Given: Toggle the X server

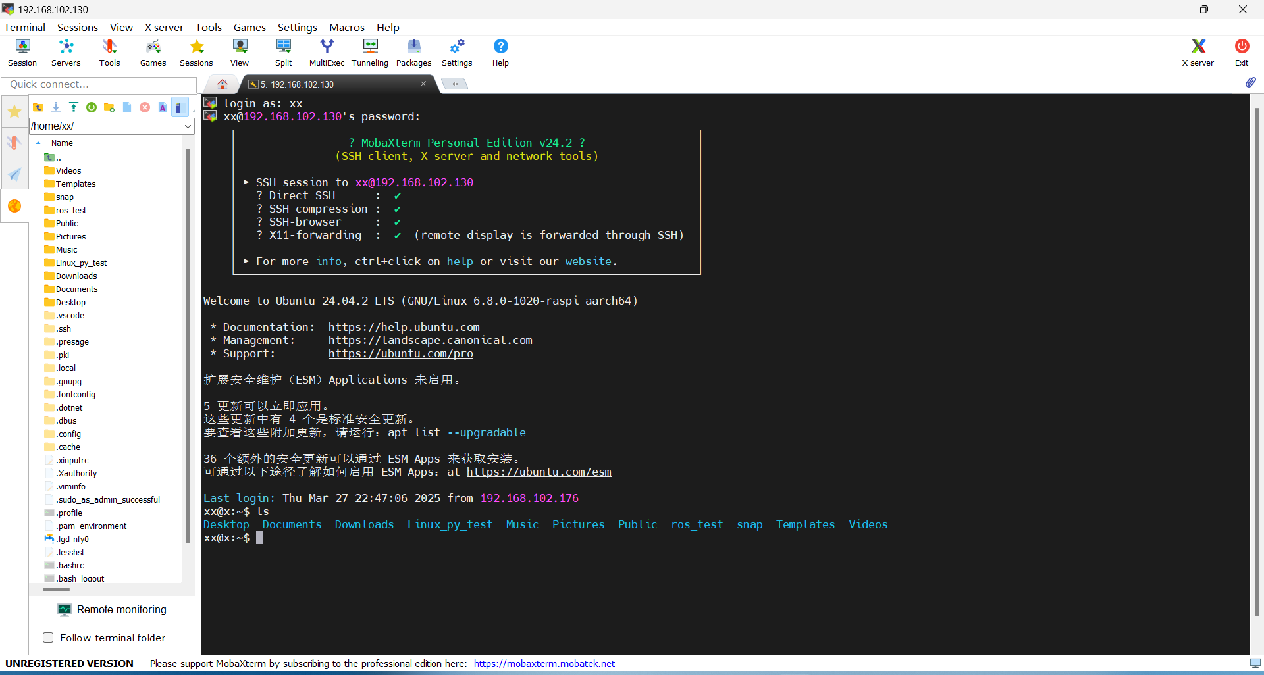Looking at the screenshot, I should [1198, 53].
